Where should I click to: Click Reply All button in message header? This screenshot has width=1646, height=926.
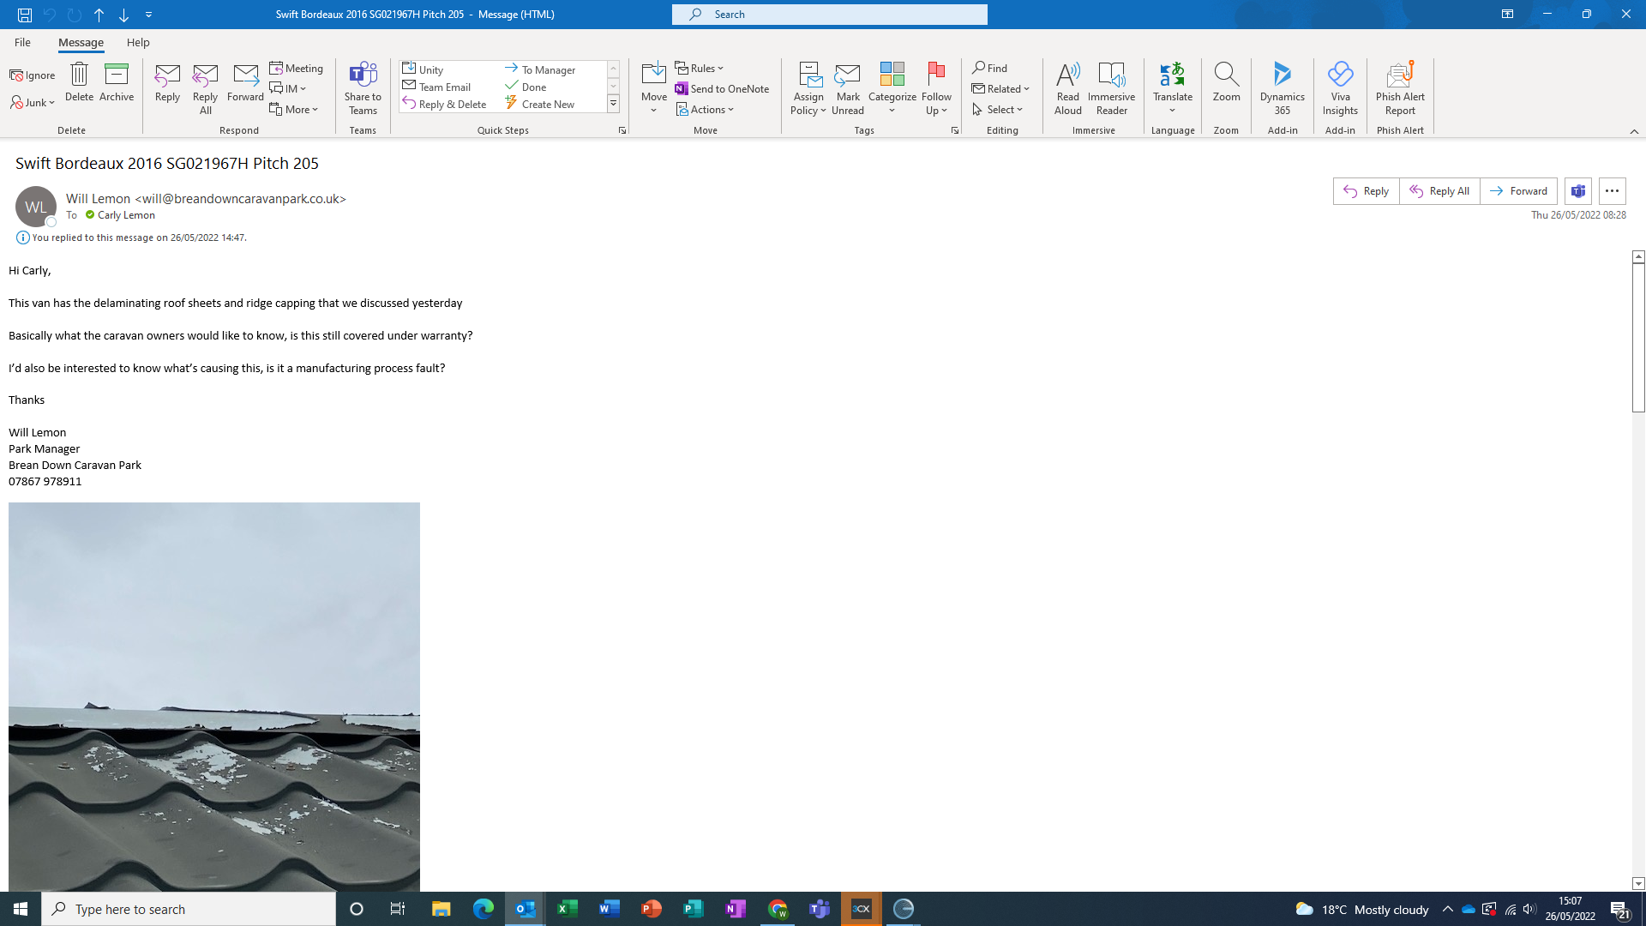point(1439,191)
